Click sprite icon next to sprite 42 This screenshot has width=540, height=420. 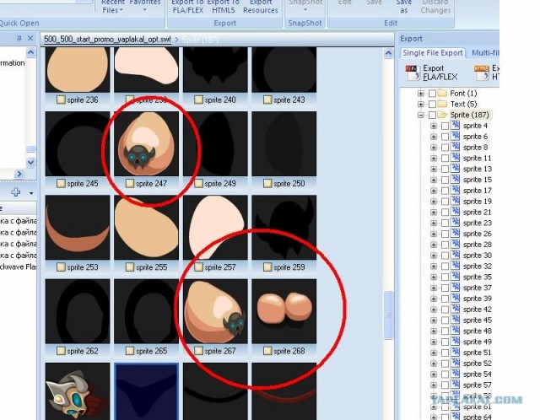[455, 310]
